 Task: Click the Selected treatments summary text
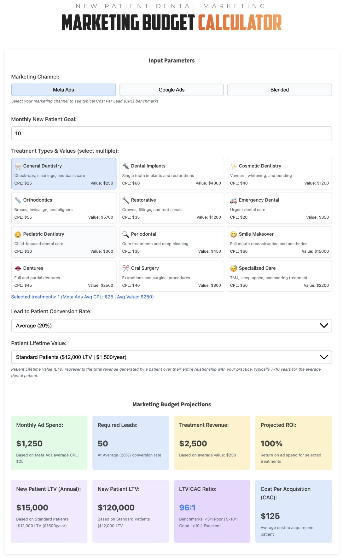click(82, 297)
